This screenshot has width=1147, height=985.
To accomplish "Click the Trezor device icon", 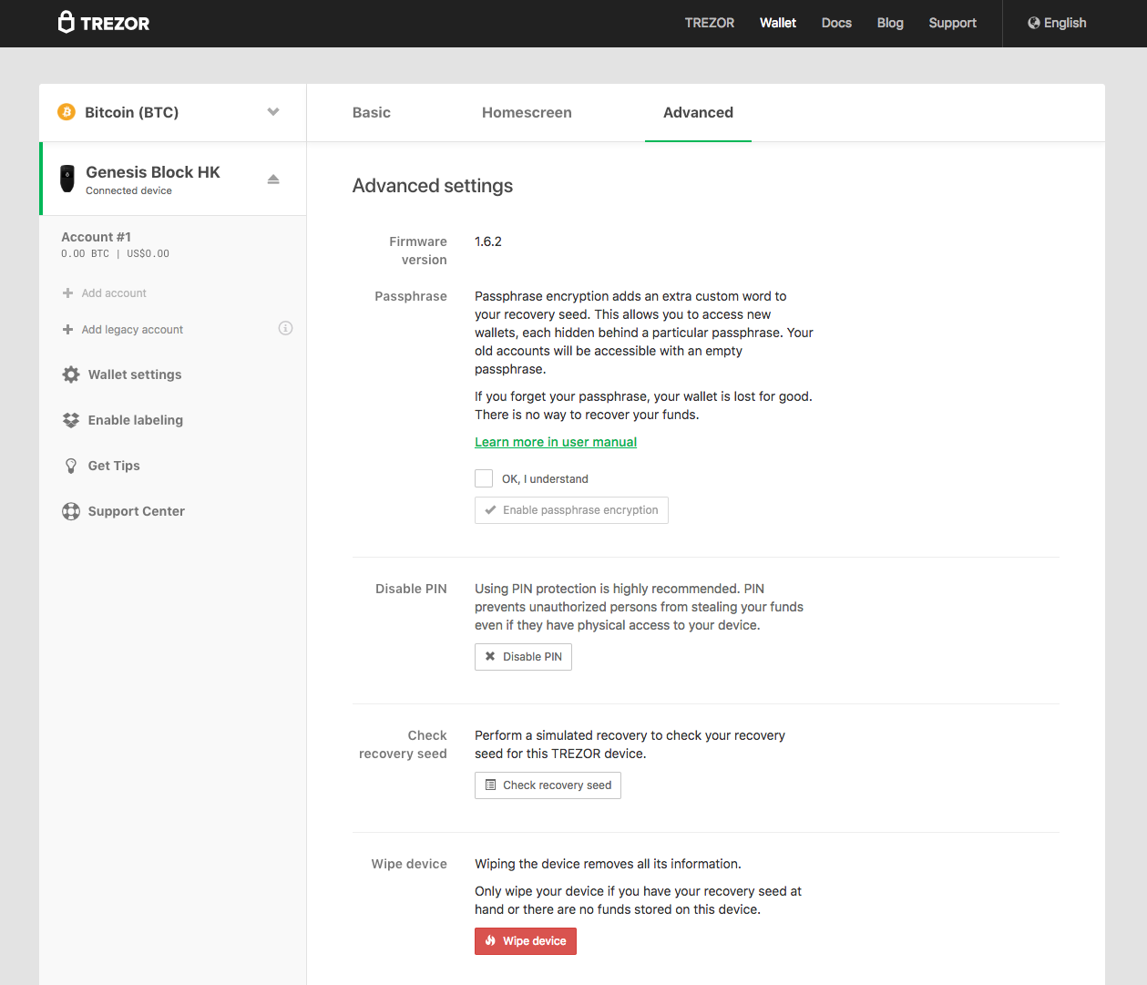I will (67, 179).
